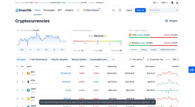Click the DropsTab logo
The height and width of the screenshot is (107, 195).
pyautogui.click(x=24, y=10)
